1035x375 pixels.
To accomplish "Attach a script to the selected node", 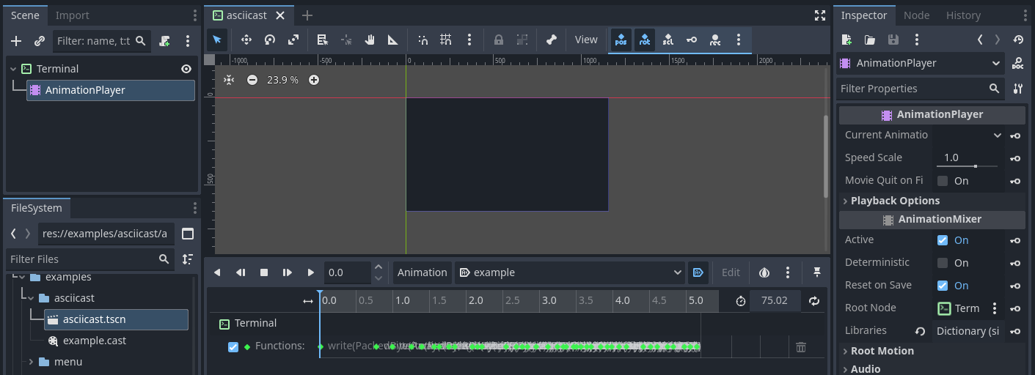I will (x=165, y=41).
